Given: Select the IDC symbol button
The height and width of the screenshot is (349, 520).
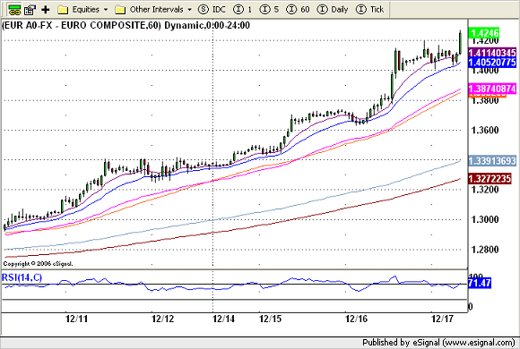Looking at the screenshot, I should 212,9.
